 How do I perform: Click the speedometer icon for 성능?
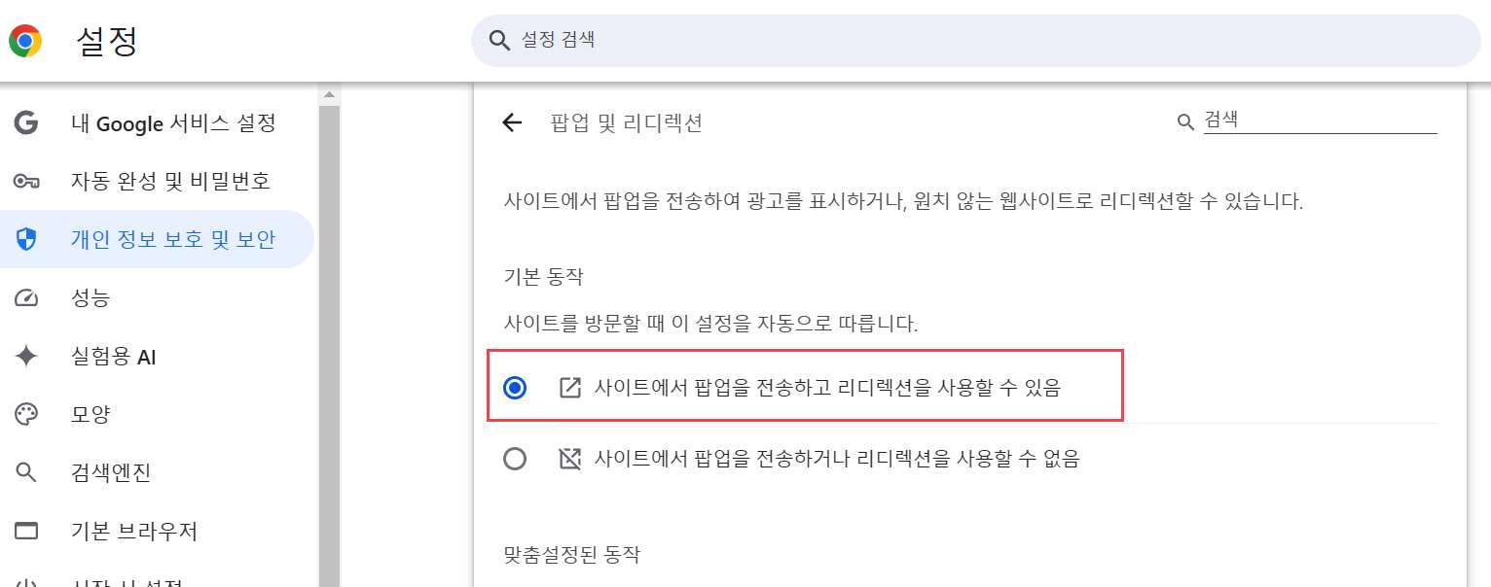[26, 298]
